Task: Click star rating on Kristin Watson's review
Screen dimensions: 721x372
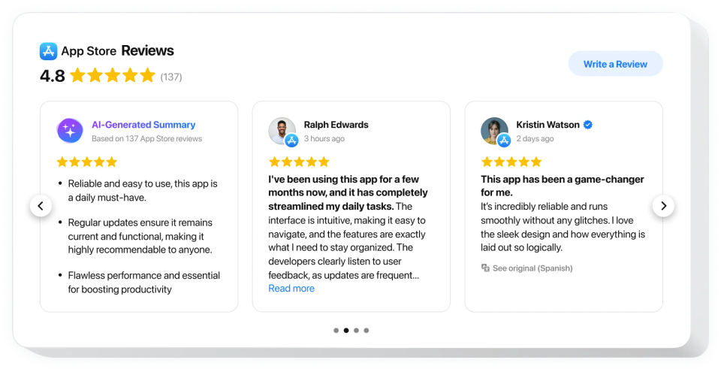Action: coord(511,162)
